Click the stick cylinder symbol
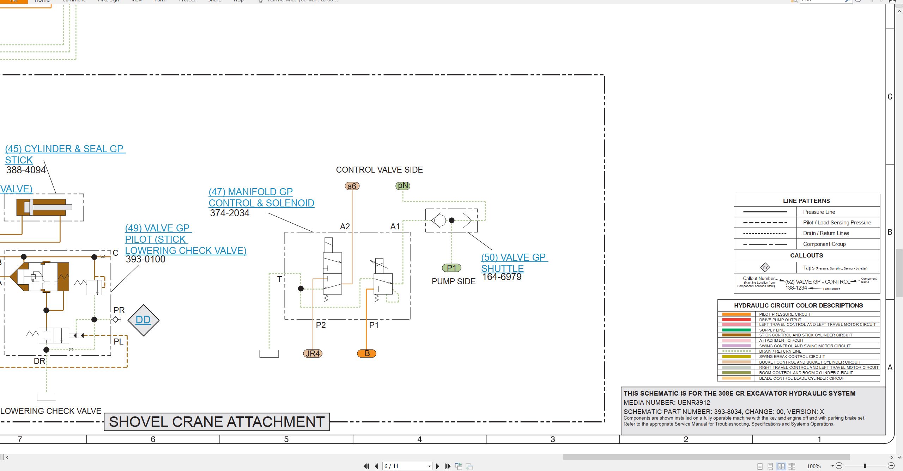The image size is (903, 471). pyautogui.click(x=44, y=207)
